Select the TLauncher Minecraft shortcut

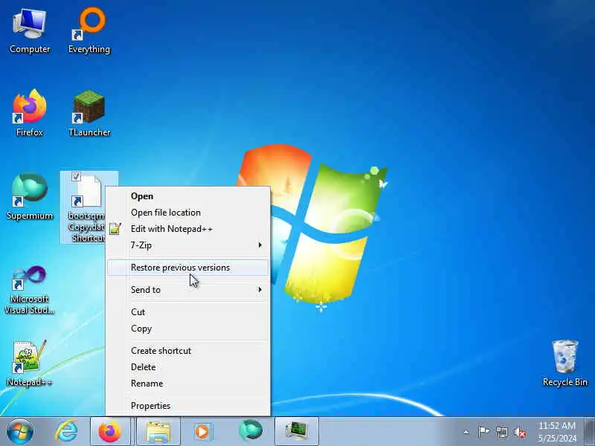(x=89, y=114)
